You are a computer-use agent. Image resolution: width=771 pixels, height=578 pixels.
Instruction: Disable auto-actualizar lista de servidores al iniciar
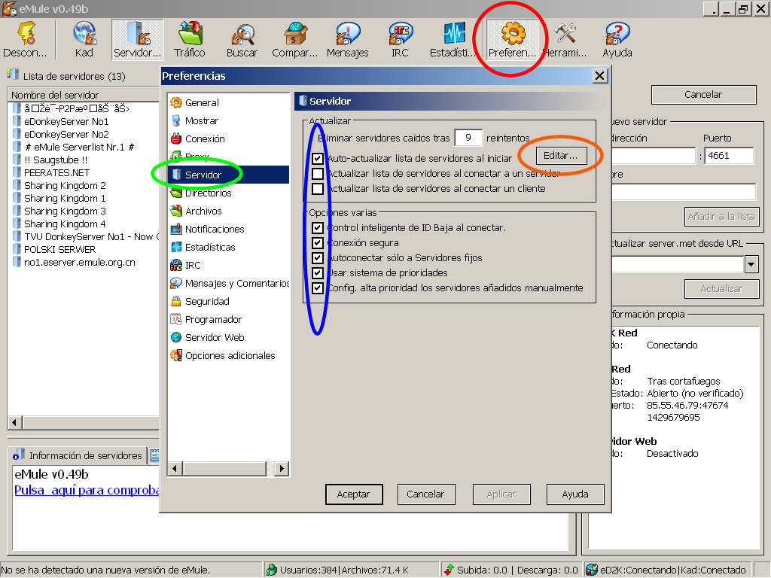pyautogui.click(x=318, y=159)
